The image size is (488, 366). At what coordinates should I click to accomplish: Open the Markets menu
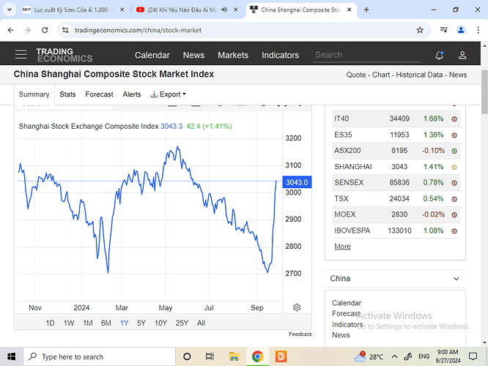pos(233,55)
